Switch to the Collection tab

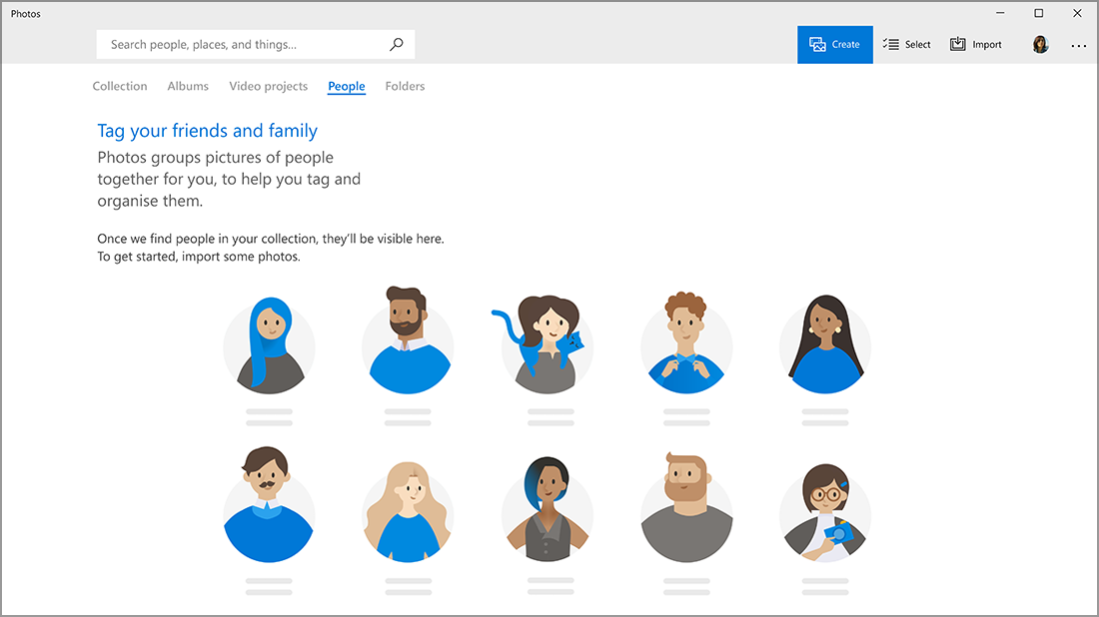[119, 86]
